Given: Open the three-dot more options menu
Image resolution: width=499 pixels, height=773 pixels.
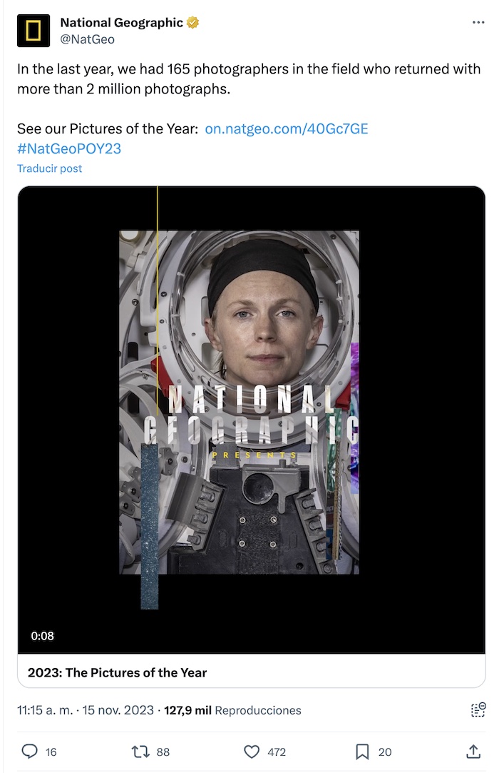Looking at the screenshot, I should pyautogui.click(x=478, y=23).
